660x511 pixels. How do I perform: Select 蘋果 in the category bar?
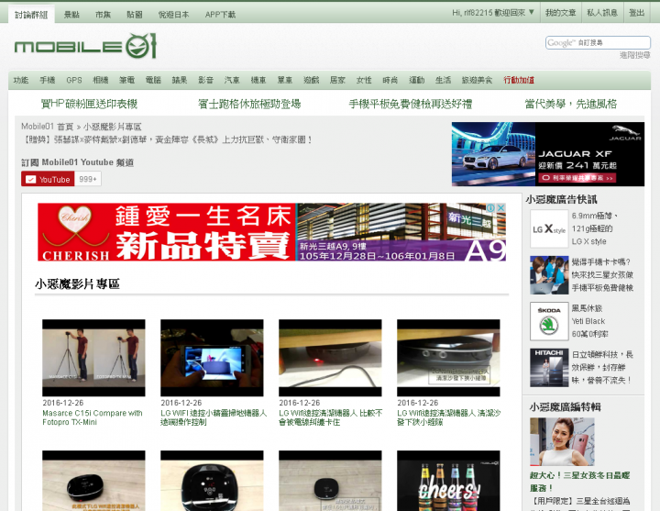click(x=180, y=80)
